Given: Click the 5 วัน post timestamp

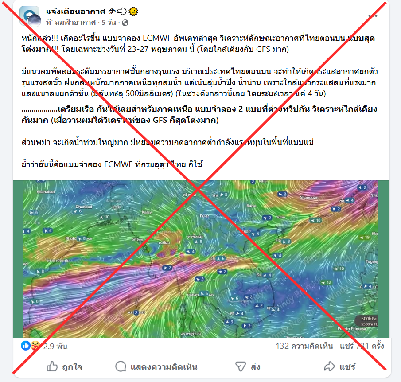Looking at the screenshot, I should (x=109, y=23).
